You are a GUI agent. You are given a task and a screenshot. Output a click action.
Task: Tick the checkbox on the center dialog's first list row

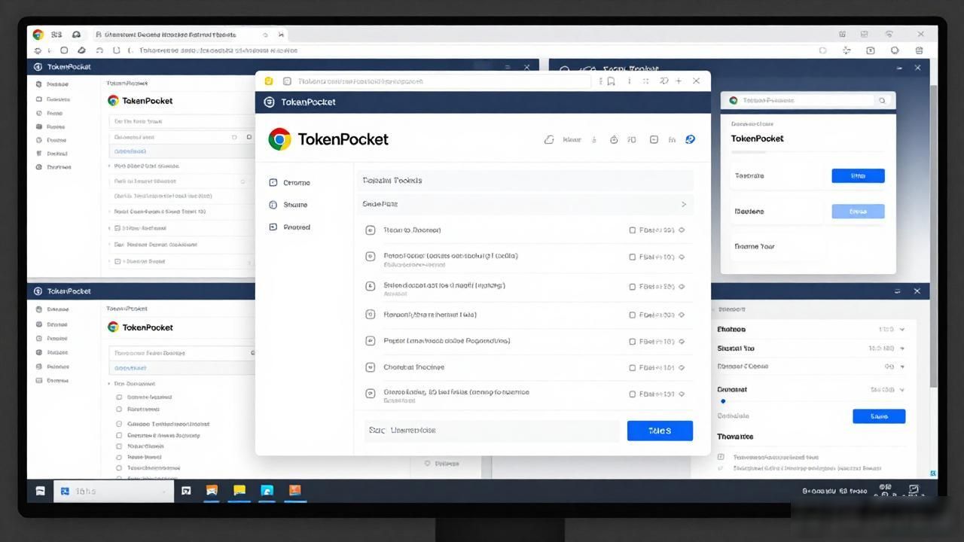633,230
